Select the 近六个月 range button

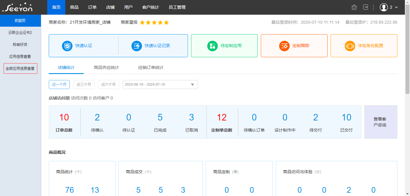(109, 85)
